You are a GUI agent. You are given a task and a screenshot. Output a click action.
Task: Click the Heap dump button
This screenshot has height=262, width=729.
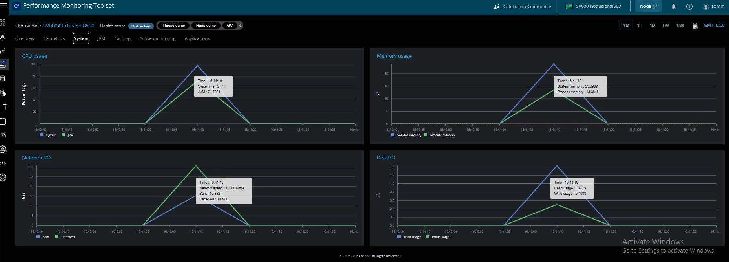(x=206, y=26)
